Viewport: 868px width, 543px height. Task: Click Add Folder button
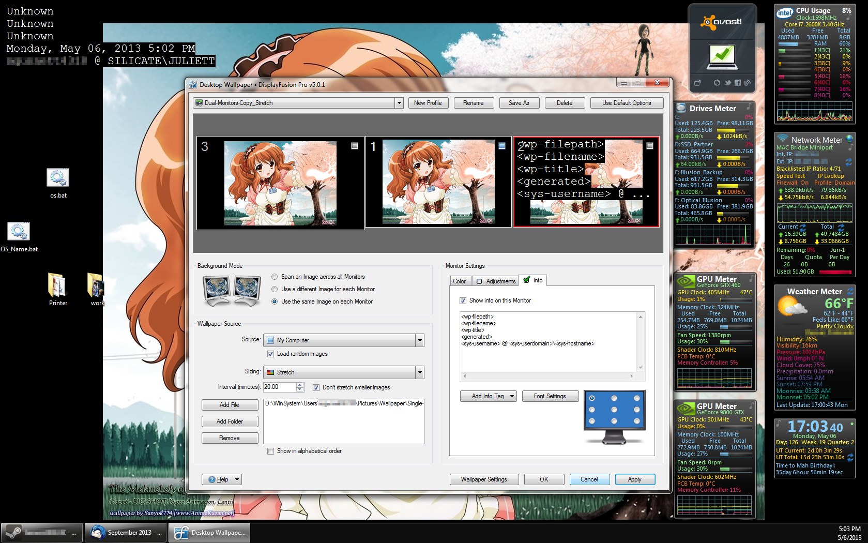[x=230, y=421]
